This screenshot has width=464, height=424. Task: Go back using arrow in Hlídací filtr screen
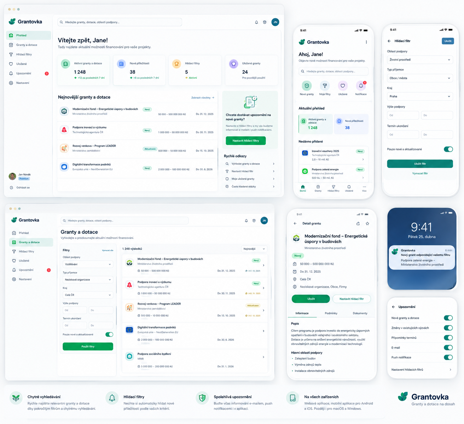389,41
